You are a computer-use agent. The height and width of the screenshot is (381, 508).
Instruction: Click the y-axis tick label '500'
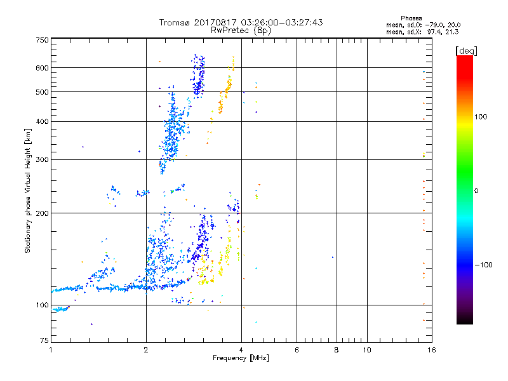42,92
